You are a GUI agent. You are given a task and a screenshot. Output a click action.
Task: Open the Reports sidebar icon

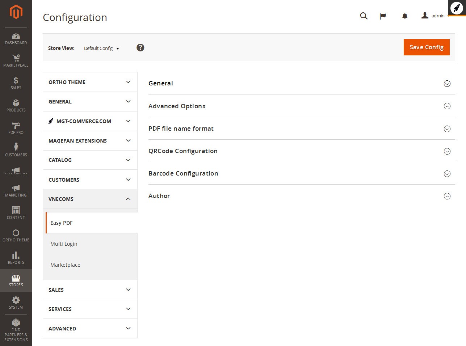point(16,257)
